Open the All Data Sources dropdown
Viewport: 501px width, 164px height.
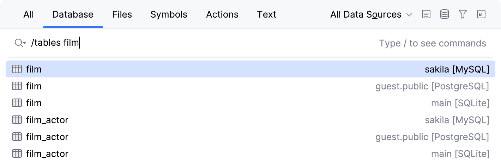pos(371,14)
